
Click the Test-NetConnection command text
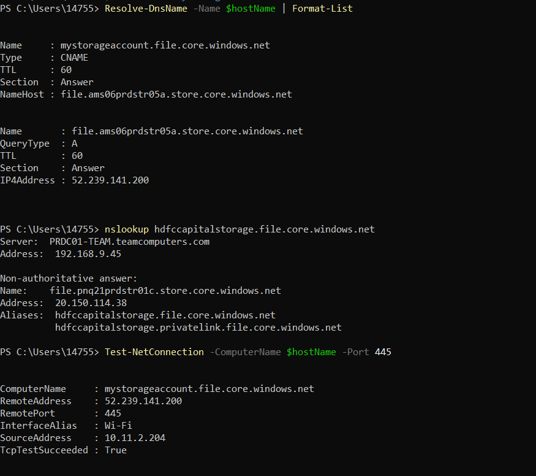coord(154,352)
